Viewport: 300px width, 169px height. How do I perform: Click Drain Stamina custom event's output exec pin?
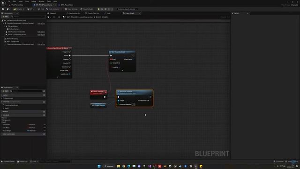(105, 97)
